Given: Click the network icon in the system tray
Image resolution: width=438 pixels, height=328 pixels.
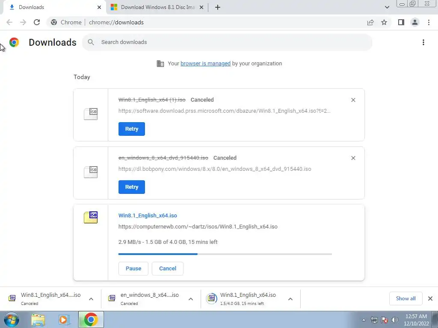Looking at the screenshot, I should (374, 320).
